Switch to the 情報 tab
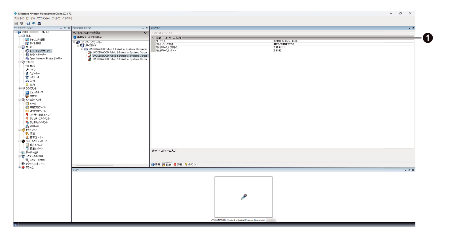The height and width of the screenshot is (238, 452). coord(156,164)
